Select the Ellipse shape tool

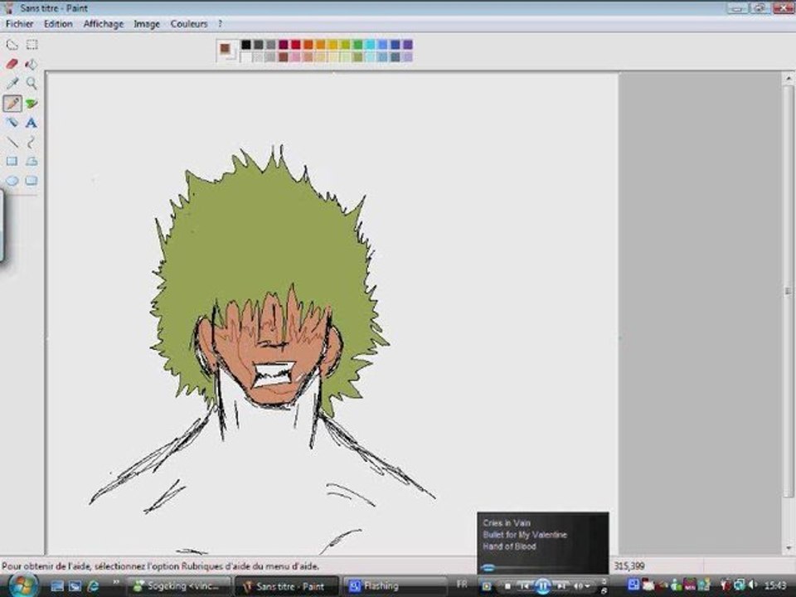point(12,181)
